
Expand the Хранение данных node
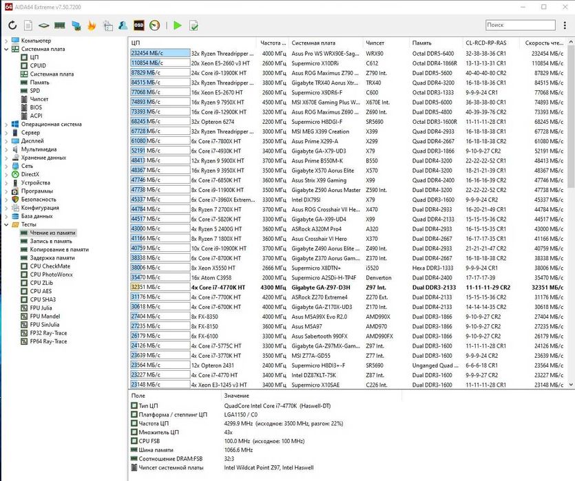click(x=6, y=158)
